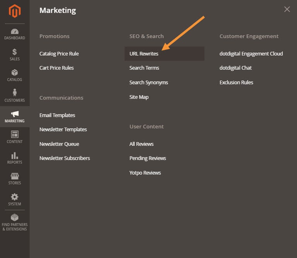This screenshot has width=297, height=258.
Task: Open Find Partners & Extensions icon
Action: (15, 217)
